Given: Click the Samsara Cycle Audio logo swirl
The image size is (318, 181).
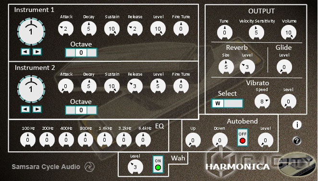Looking at the screenshot, I should pyautogui.click(x=89, y=167).
